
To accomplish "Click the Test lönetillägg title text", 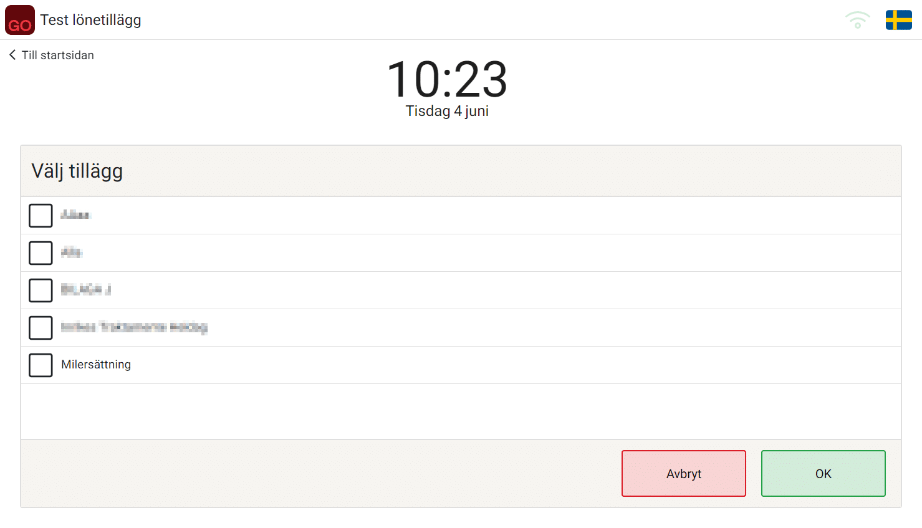I will [91, 20].
